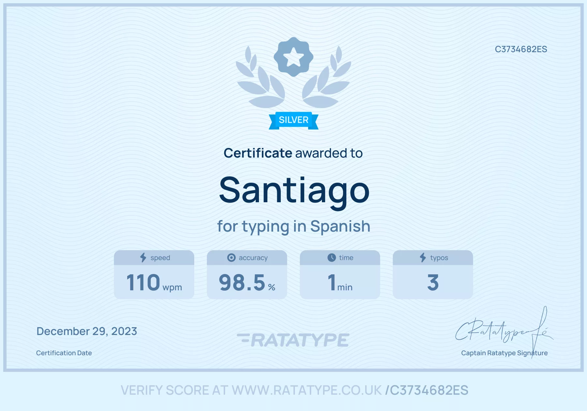The height and width of the screenshot is (411, 587).
Task: Click the time clock icon
Action: pos(332,258)
